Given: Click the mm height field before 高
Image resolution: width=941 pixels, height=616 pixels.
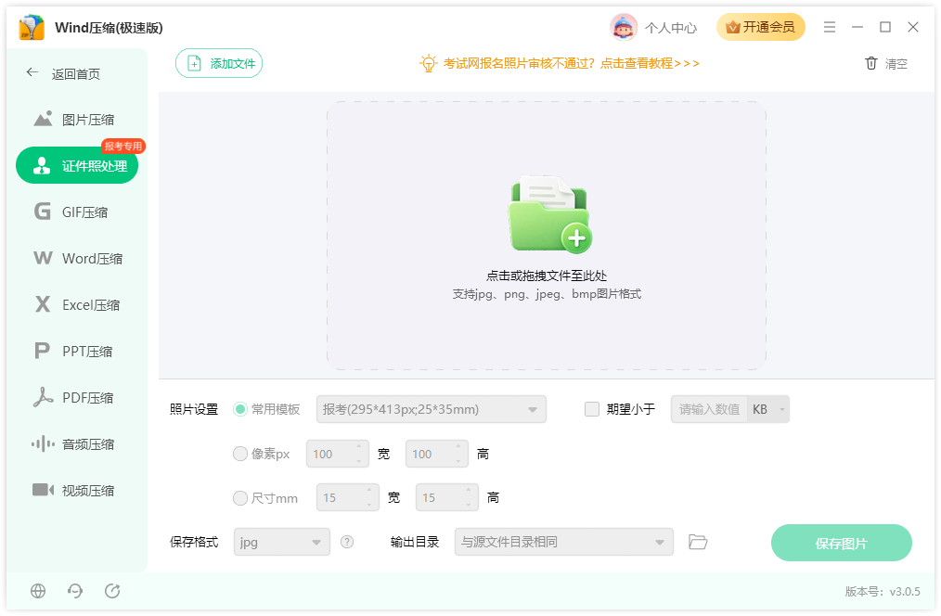Looking at the screenshot, I should [x=447, y=498].
